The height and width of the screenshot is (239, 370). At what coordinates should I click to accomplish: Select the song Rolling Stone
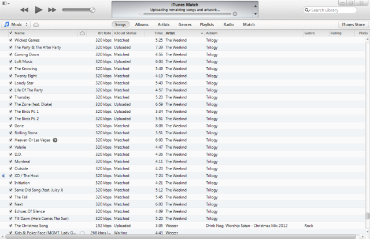(26, 133)
